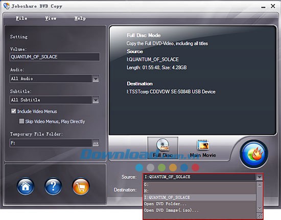This screenshot has width=281, height=220.
Task: Click scroll down arrow in source list
Action: click(x=260, y=209)
